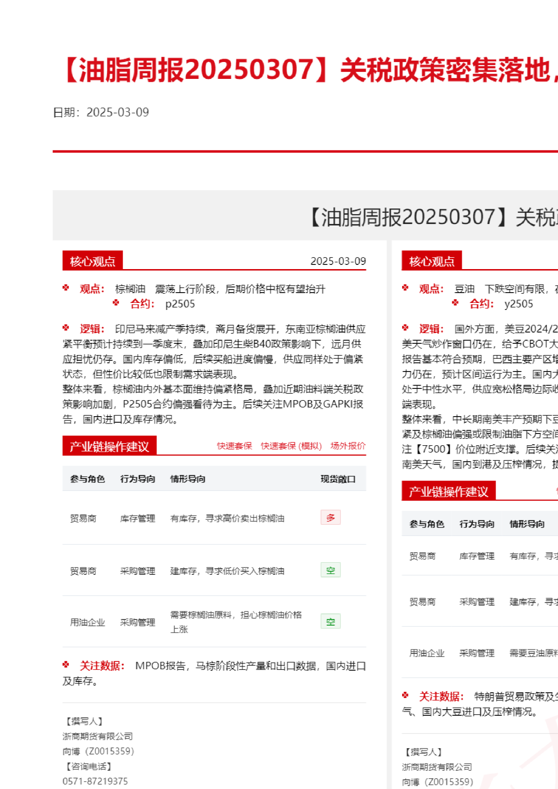
Task: Open the 快速套保 (模拟) link
Action: point(291,446)
